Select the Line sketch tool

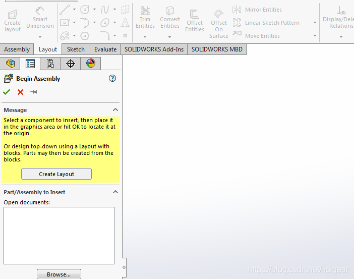[x=65, y=10]
